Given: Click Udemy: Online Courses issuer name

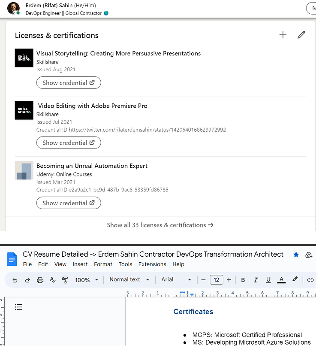Looking at the screenshot, I should (64, 174).
